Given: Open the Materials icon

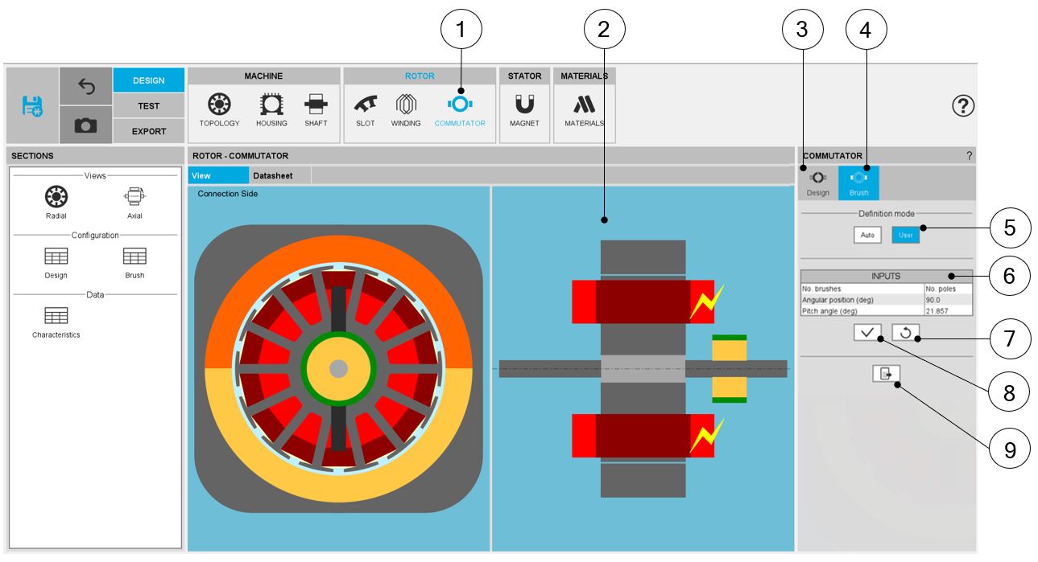Looking at the screenshot, I should pyautogui.click(x=584, y=110).
